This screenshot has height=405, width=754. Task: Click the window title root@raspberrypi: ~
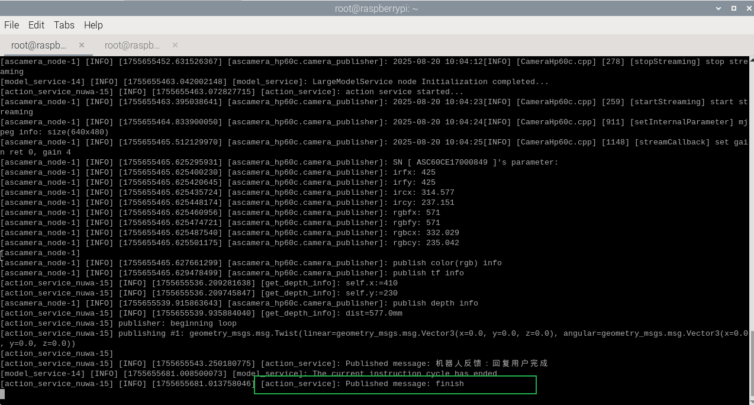click(376, 8)
